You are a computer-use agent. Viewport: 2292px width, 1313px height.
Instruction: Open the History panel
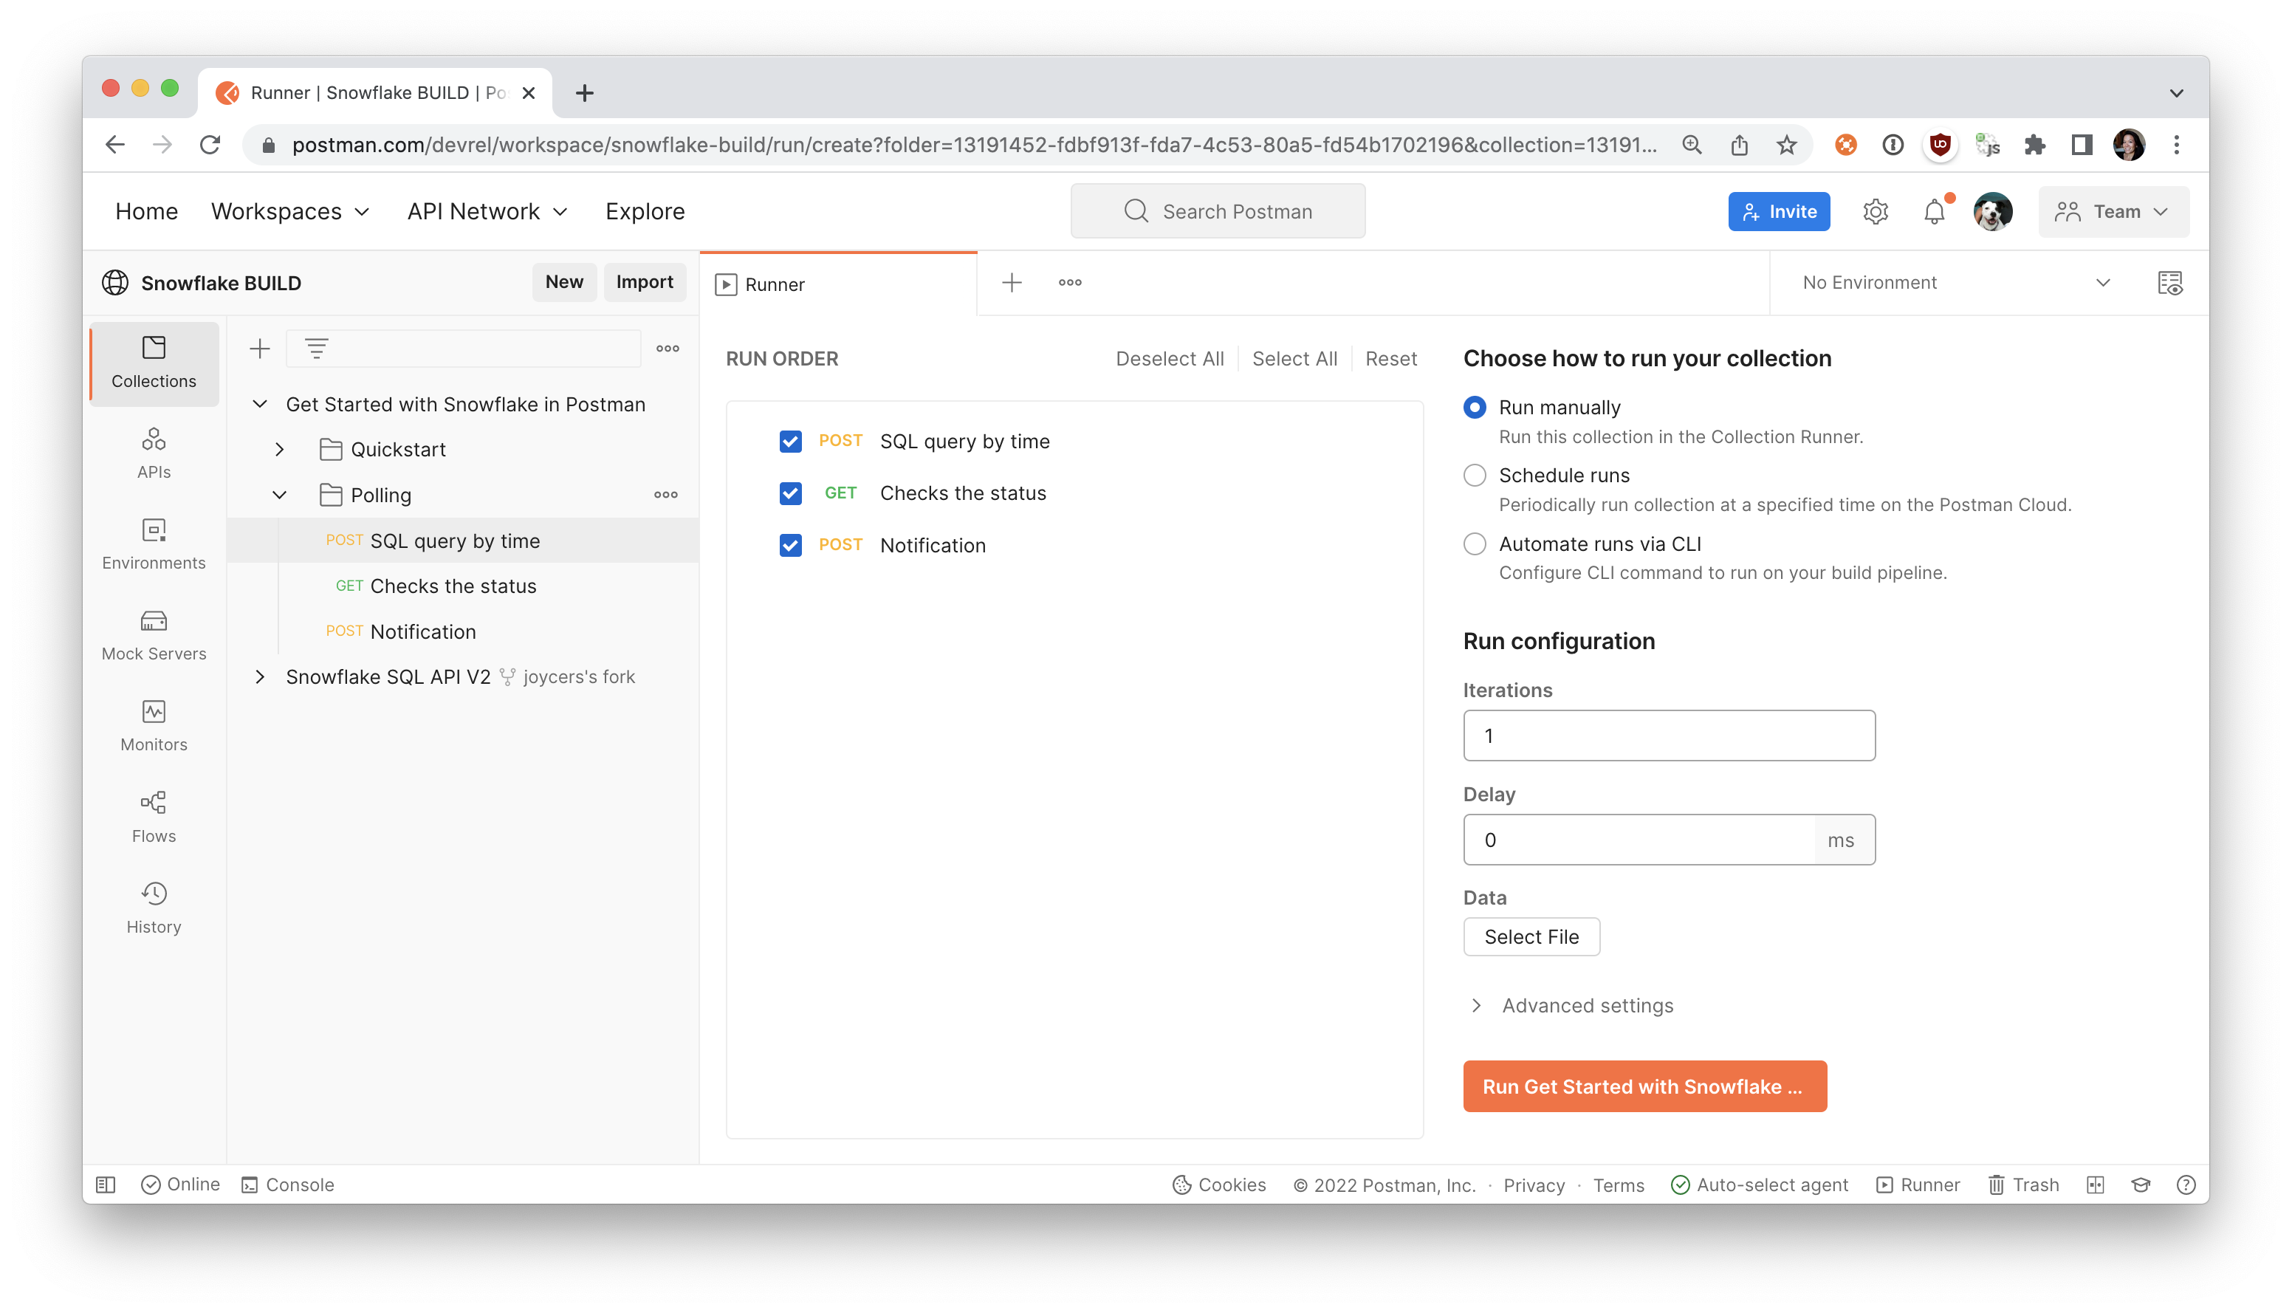pos(154,906)
